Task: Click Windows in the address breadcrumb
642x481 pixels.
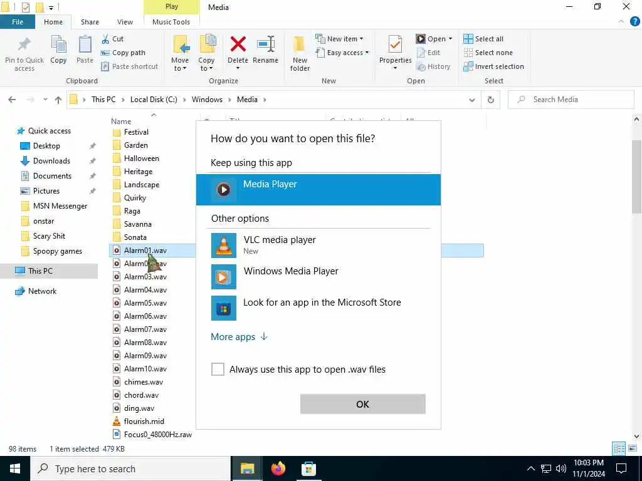Action: click(207, 100)
